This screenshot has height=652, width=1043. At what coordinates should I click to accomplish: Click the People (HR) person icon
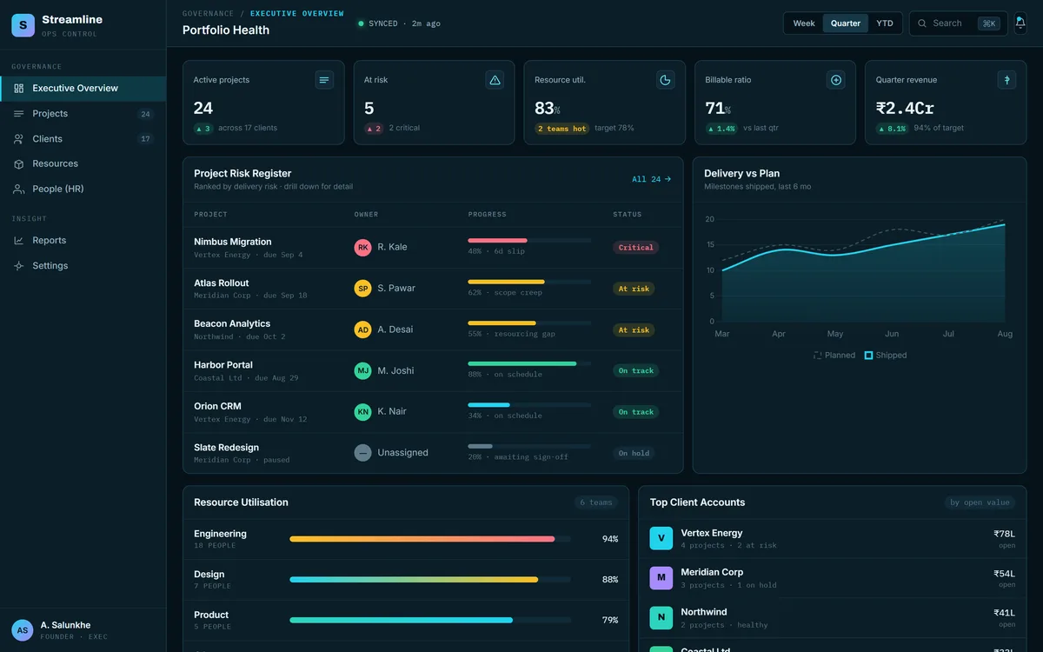[x=18, y=189]
